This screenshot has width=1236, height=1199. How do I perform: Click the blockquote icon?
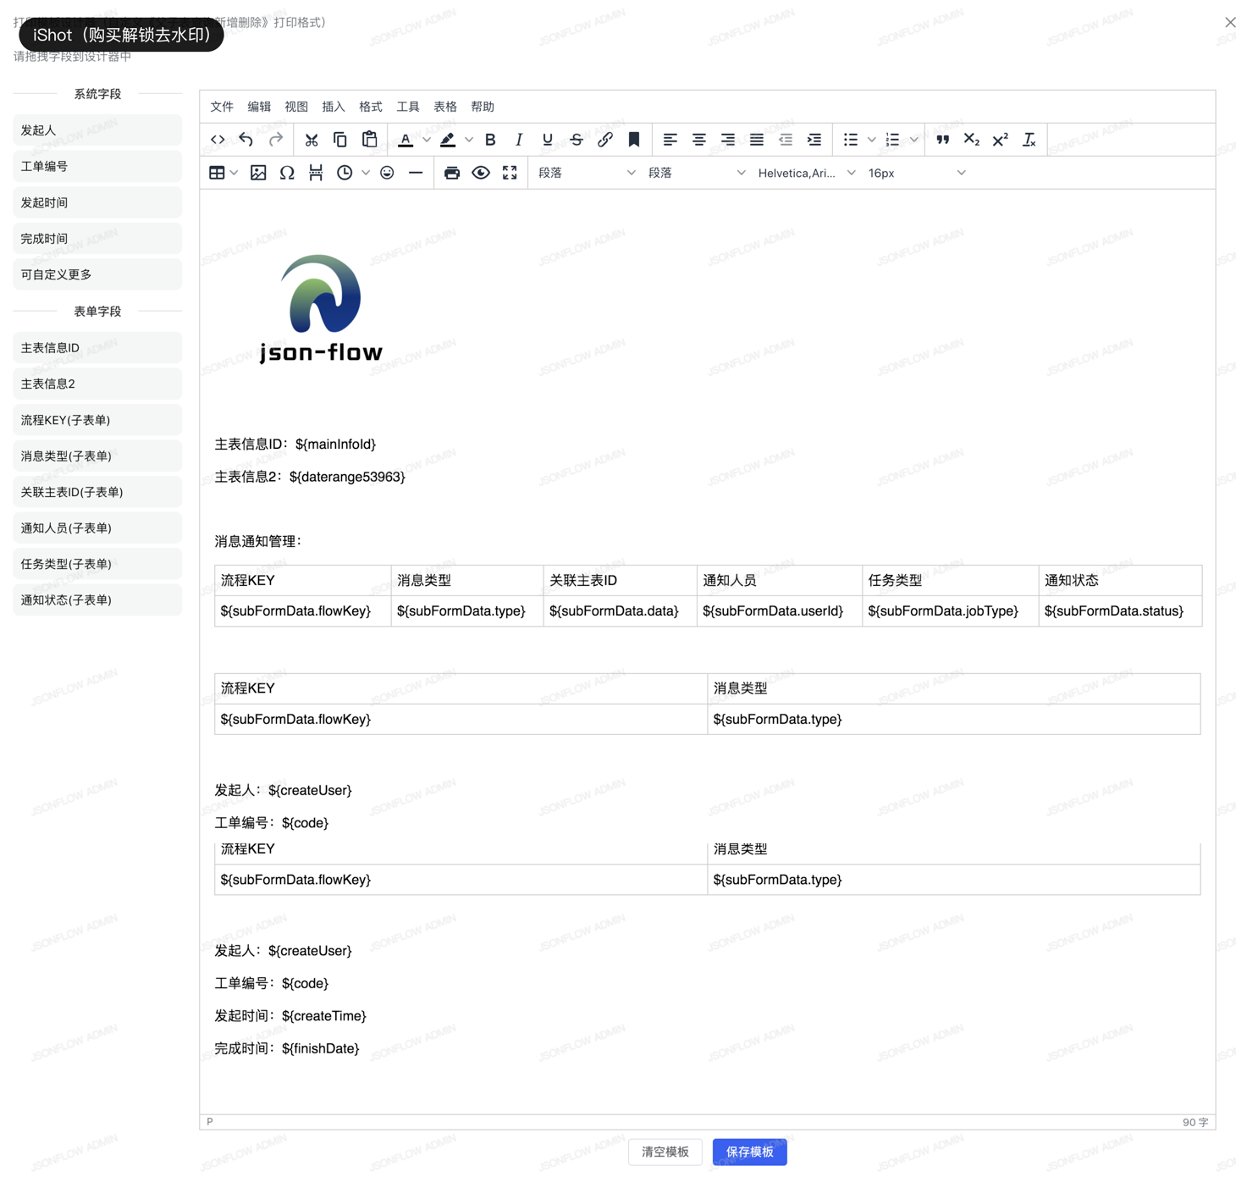click(x=942, y=140)
